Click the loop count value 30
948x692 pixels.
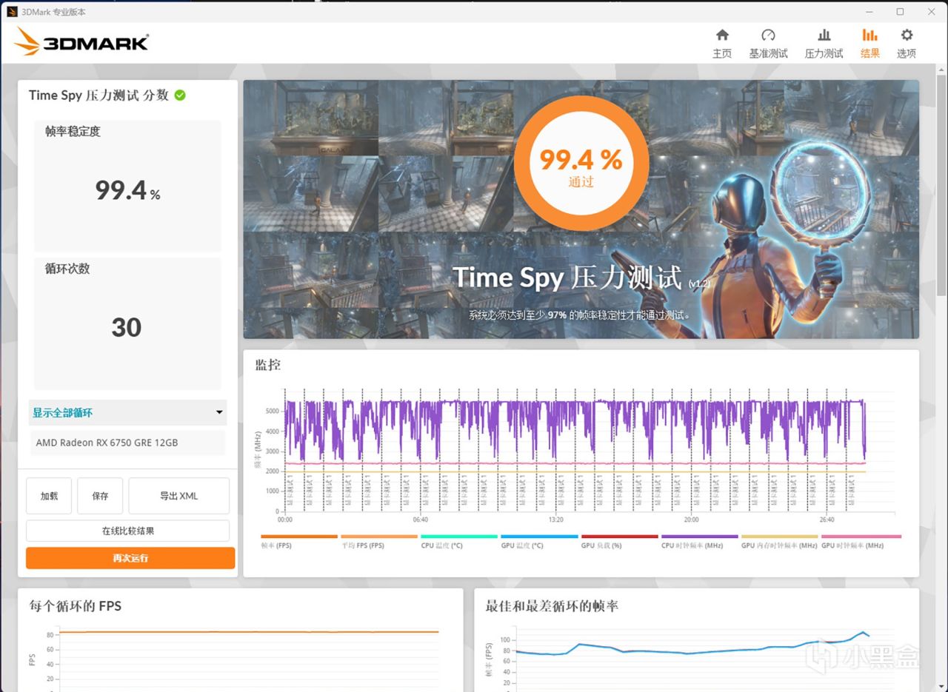[x=127, y=327]
